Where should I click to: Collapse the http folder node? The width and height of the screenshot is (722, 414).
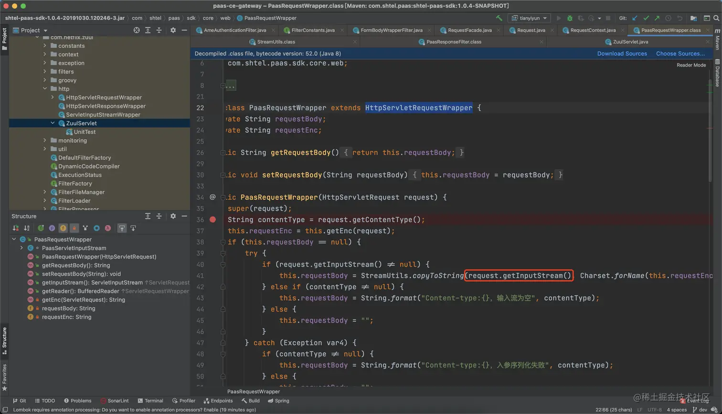point(45,89)
